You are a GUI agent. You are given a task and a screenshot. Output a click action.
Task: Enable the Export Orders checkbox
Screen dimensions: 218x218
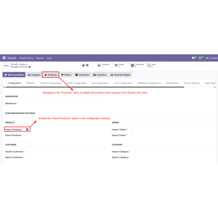point(132,135)
